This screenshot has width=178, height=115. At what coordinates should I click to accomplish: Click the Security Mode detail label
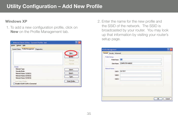[20, 71]
